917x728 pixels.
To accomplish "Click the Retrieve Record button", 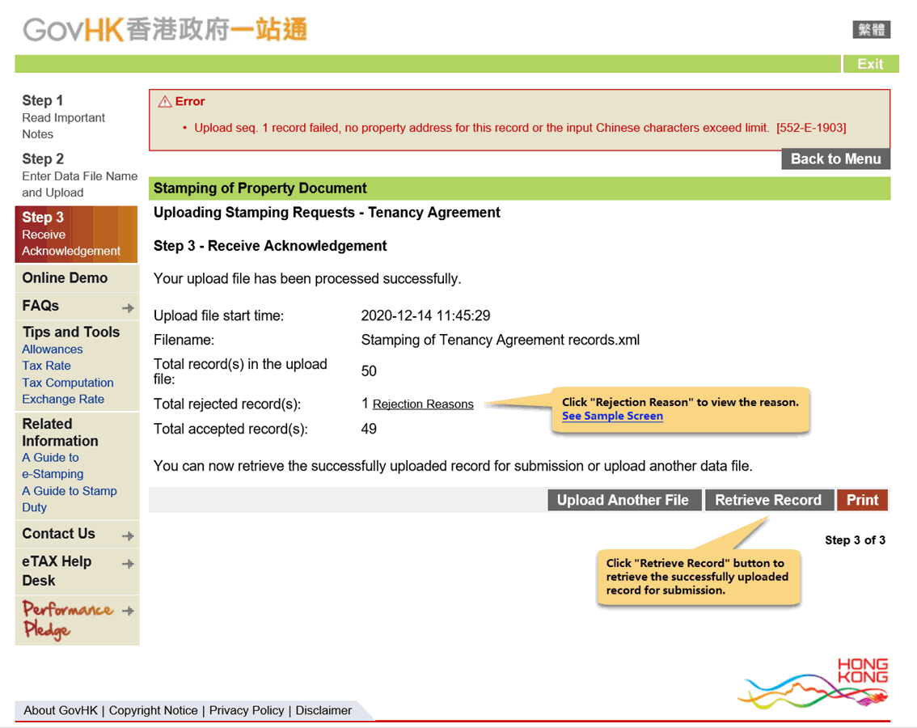I will 769,500.
